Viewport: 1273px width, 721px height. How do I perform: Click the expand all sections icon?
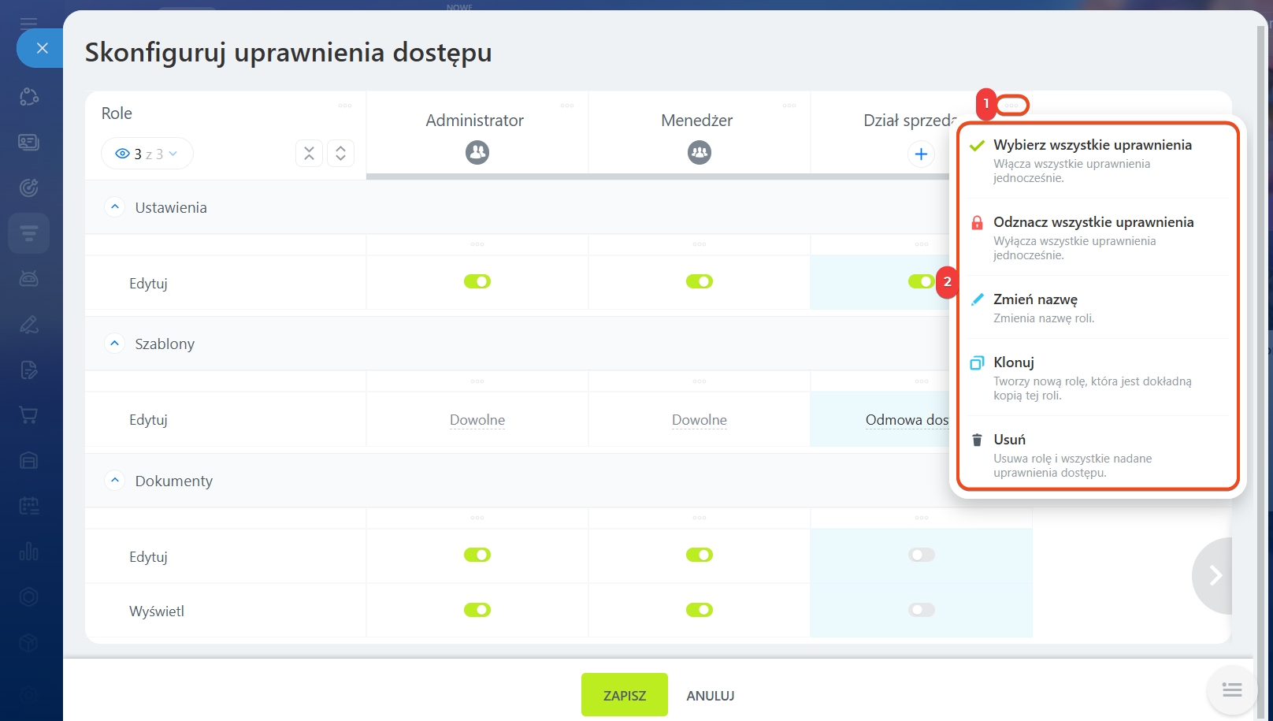(340, 154)
